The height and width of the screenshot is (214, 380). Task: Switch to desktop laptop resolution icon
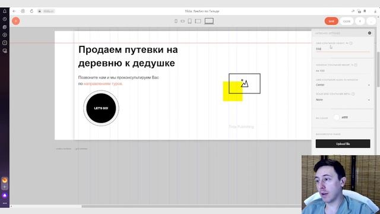(209, 21)
